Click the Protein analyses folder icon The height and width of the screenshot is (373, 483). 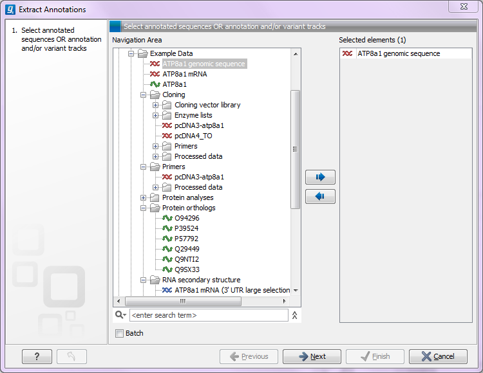point(155,197)
